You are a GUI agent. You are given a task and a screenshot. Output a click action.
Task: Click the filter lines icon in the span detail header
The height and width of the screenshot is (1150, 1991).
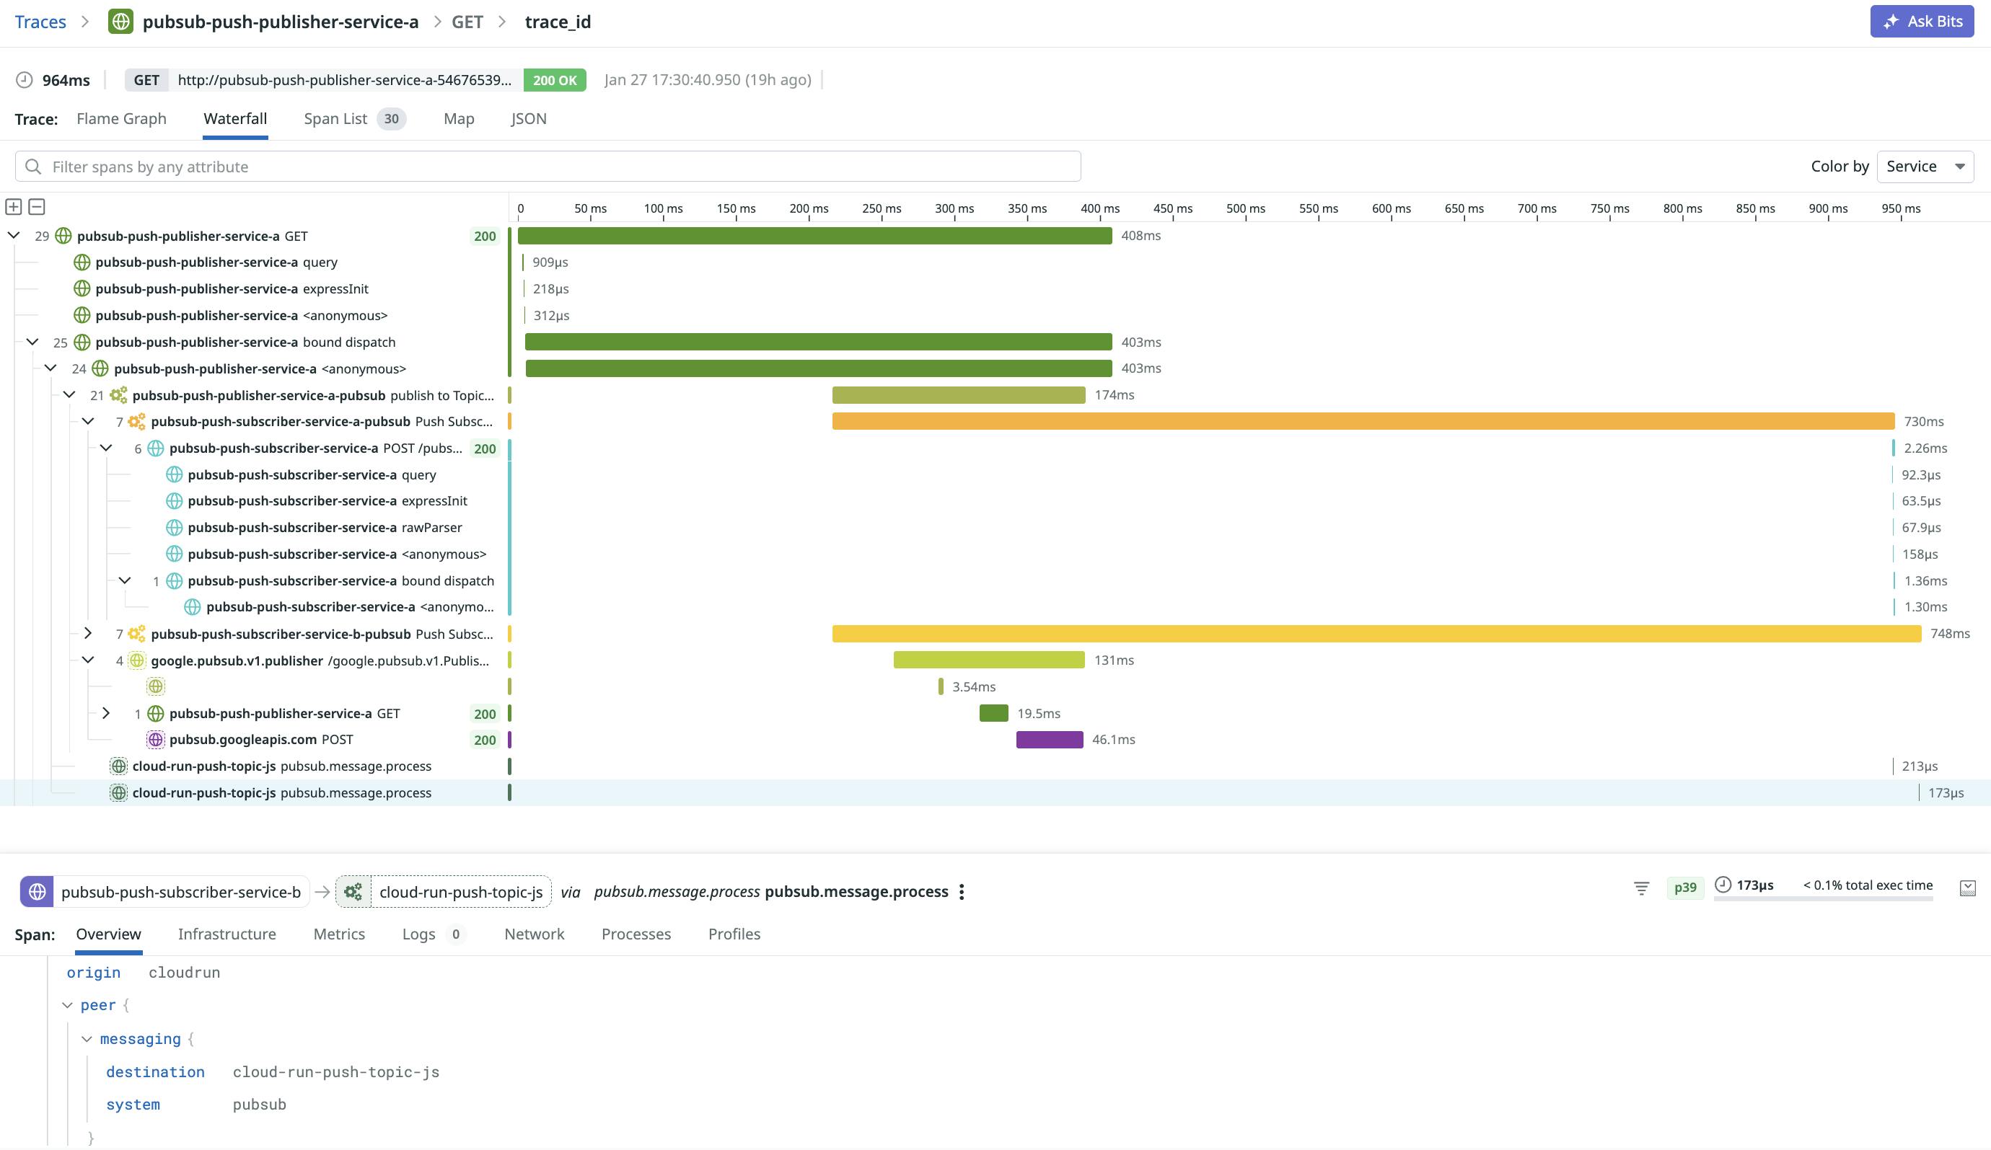pyautogui.click(x=1641, y=888)
